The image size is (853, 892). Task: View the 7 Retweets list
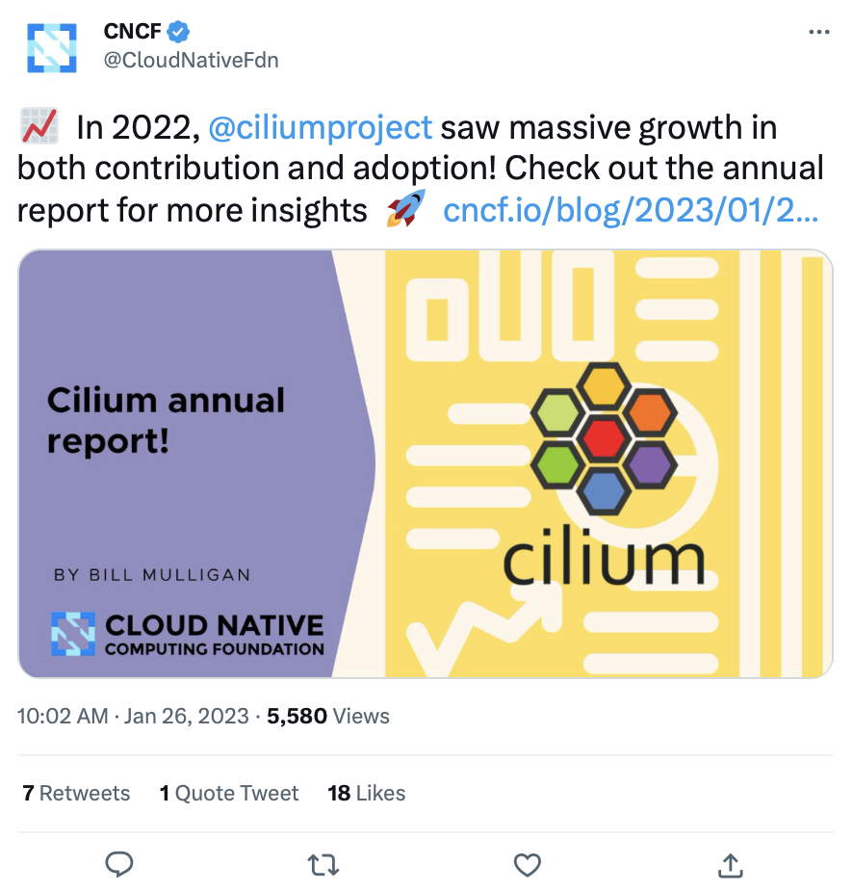pyautogui.click(x=76, y=793)
